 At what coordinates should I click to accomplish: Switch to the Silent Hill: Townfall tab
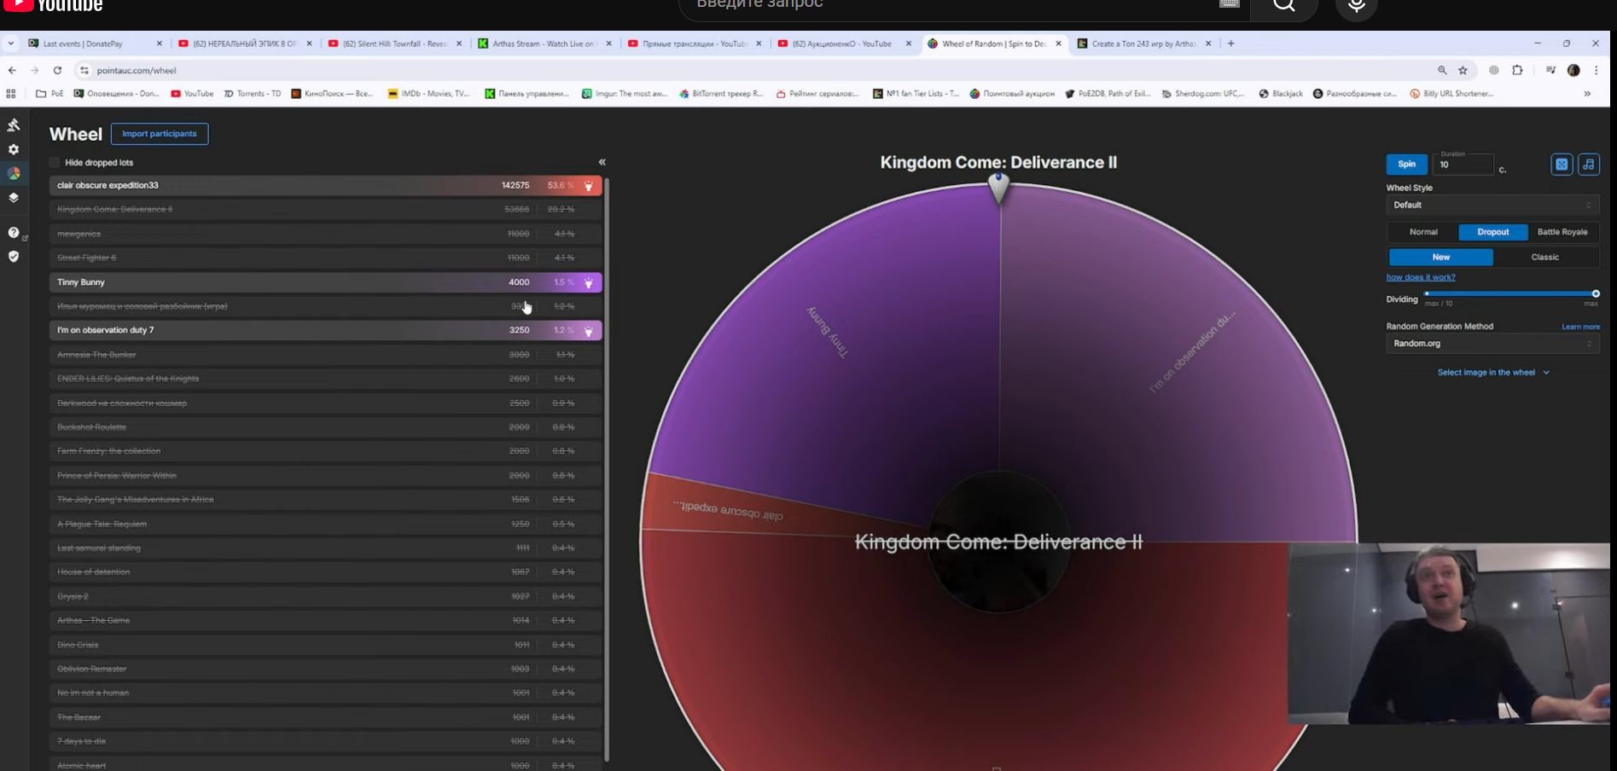coord(395,43)
